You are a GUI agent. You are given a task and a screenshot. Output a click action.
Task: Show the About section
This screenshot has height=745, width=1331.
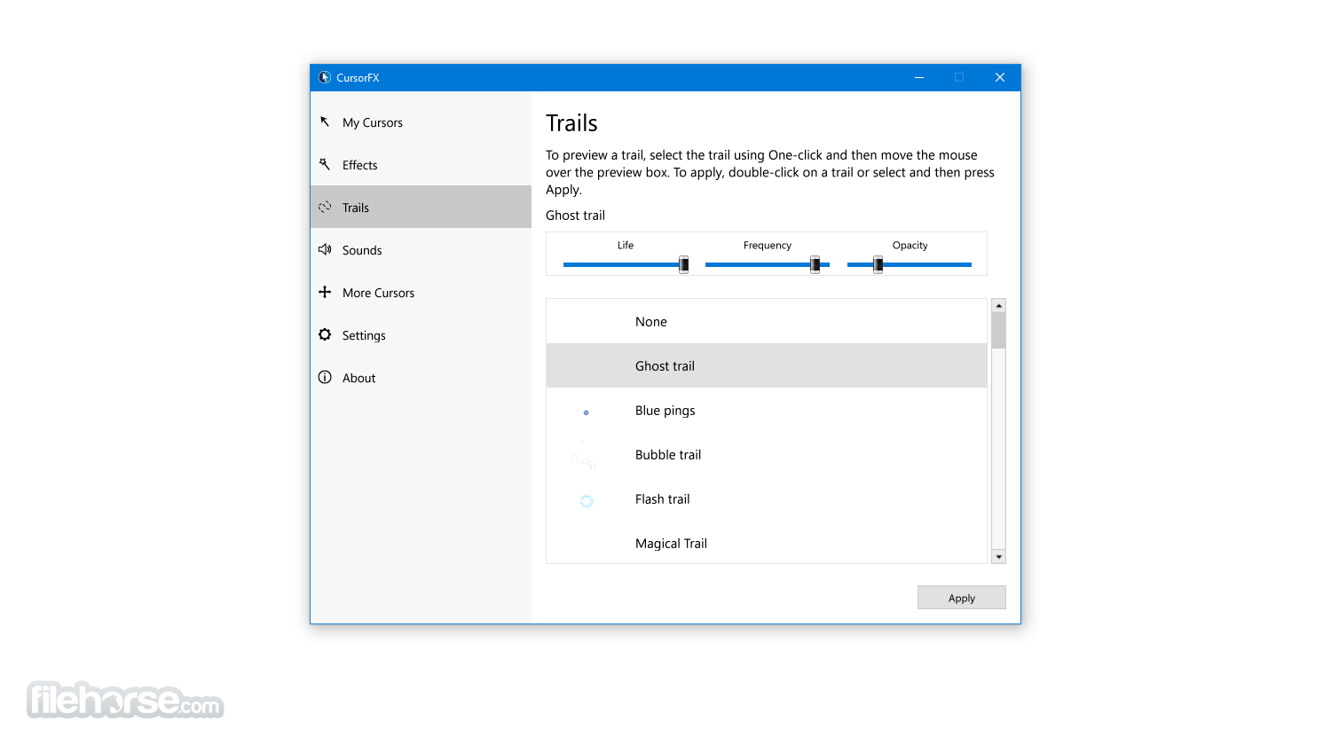click(x=421, y=378)
